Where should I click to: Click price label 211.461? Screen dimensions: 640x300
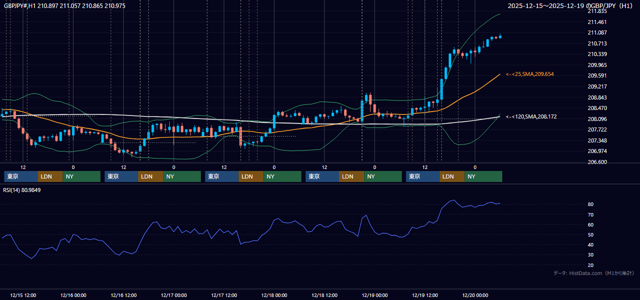[x=597, y=22]
